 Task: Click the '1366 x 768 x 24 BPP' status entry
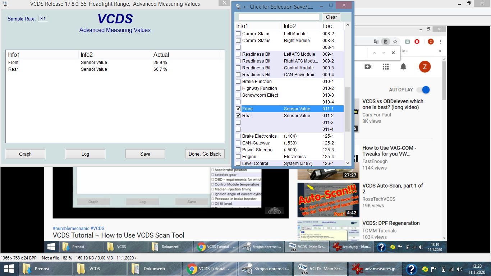tap(19, 258)
